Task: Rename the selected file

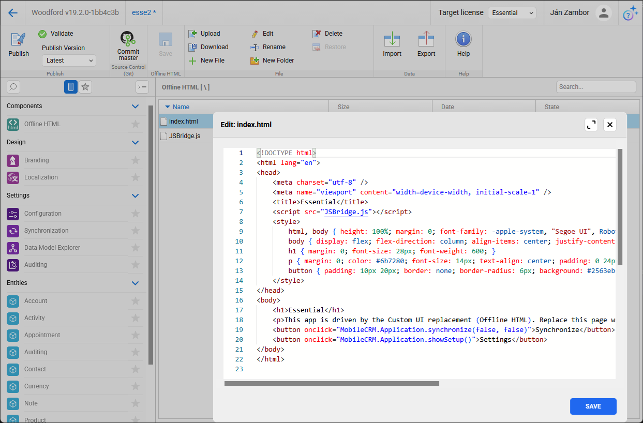Action: 268,47
